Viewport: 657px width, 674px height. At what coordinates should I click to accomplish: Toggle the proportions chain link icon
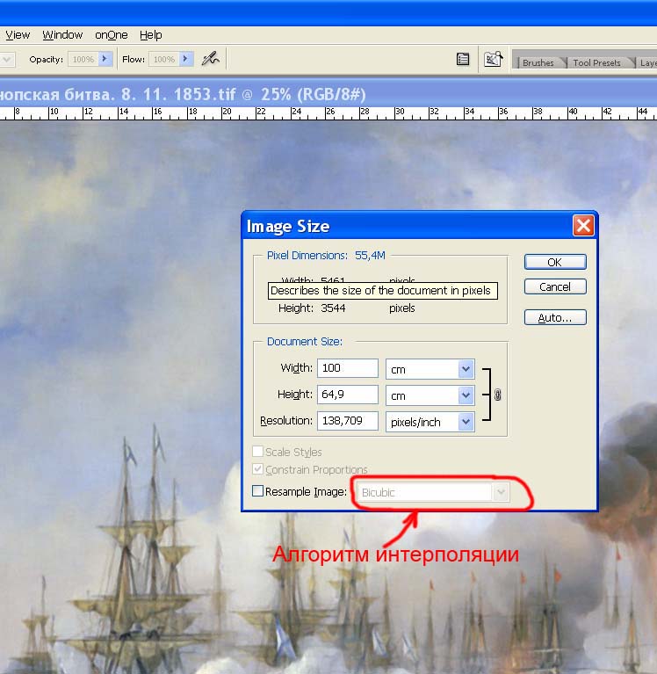pos(497,395)
